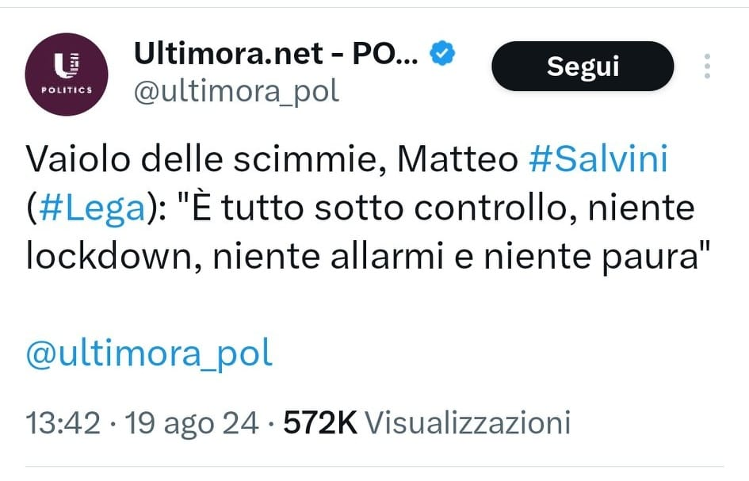Click the Visualizzazioni label

(x=468, y=422)
